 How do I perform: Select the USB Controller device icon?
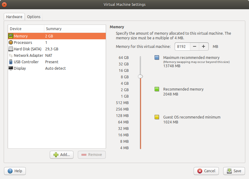click(x=11, y=62)
